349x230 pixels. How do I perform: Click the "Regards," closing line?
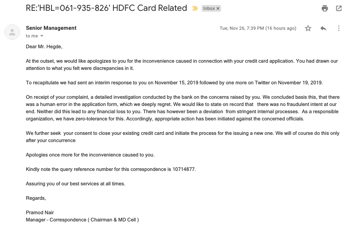click(36, 198)
